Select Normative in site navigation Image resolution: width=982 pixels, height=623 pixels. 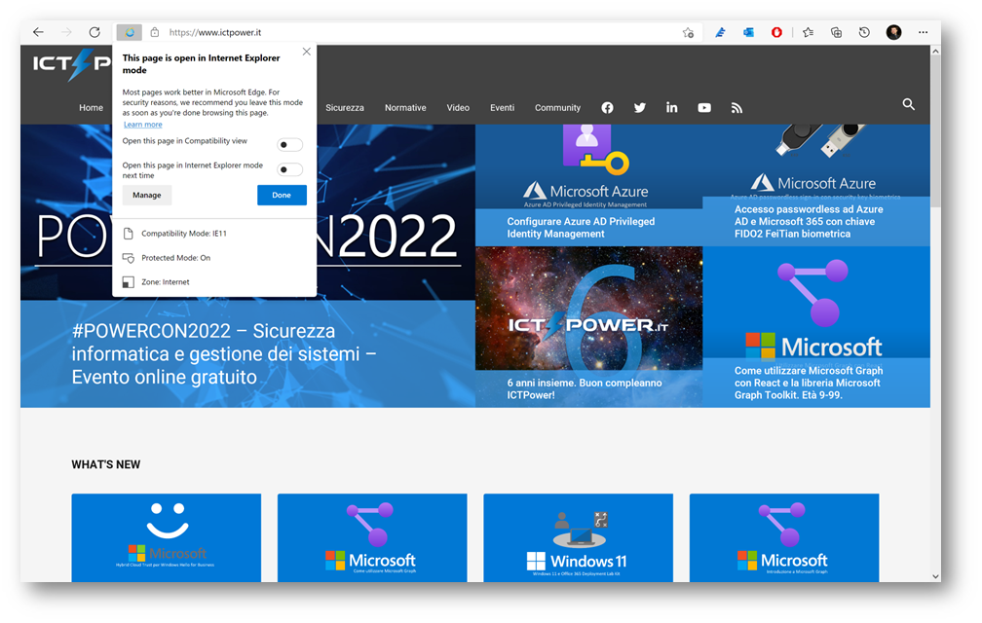pyautogui.click(x=405, y=108)
